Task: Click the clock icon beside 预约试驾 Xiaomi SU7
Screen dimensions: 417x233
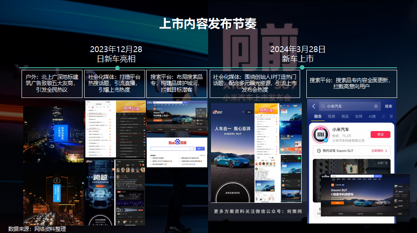Action: (319, 151)
